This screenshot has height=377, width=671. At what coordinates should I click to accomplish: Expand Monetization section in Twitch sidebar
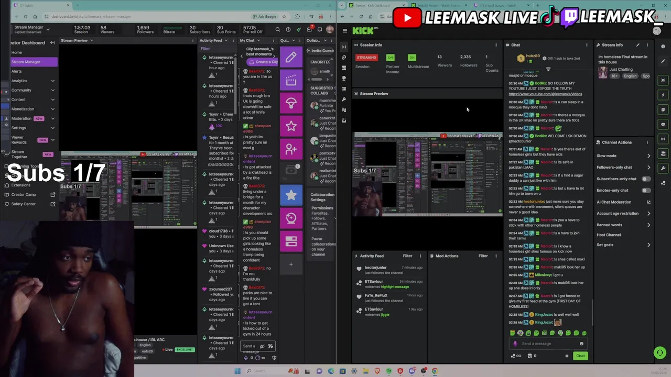52,109
